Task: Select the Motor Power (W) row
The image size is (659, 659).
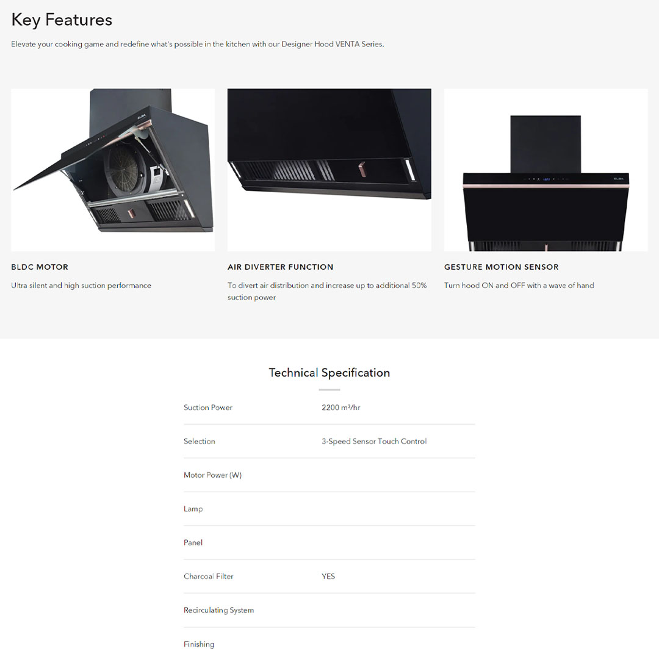Action: click(329, 475)
